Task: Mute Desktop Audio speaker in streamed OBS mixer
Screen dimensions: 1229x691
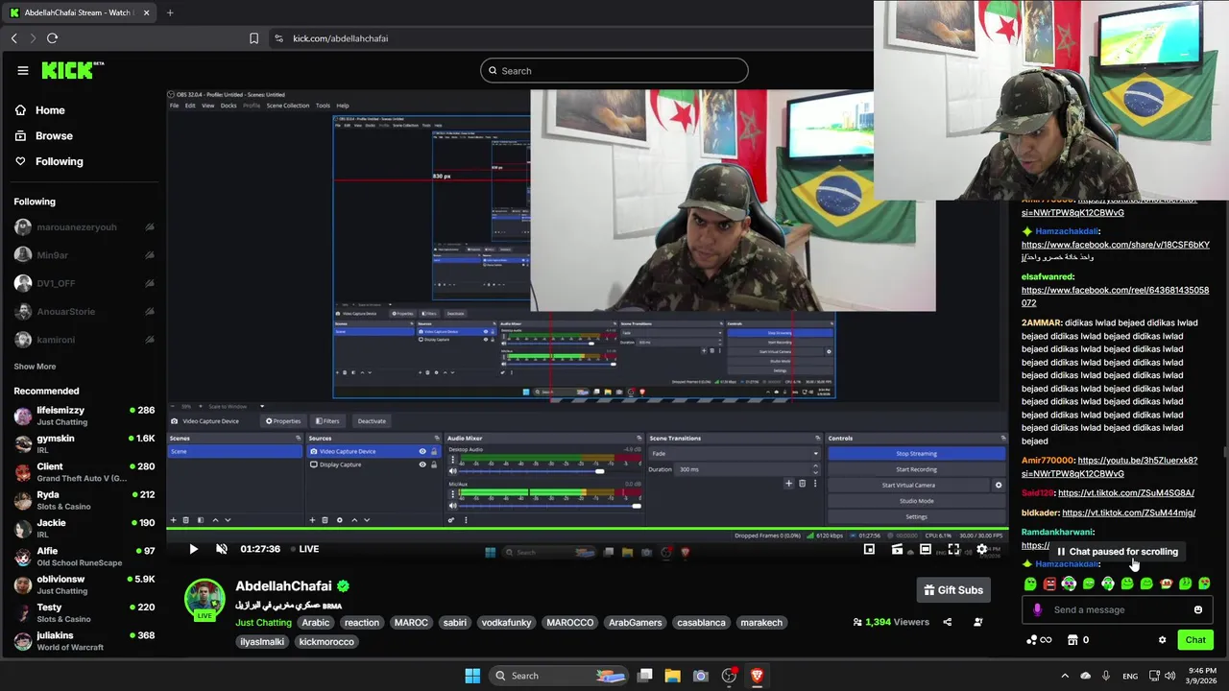Action: click(x=453, y=471)
